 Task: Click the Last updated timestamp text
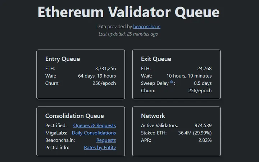[x=128, y=34]
